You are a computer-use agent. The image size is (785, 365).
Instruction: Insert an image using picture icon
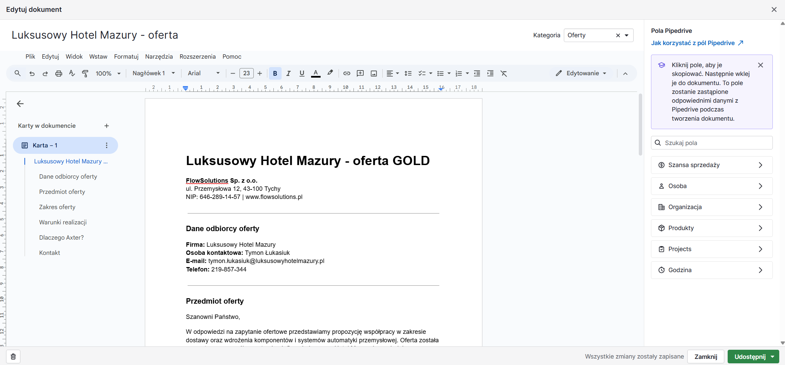pyautogui.click(x=374, y=73)
